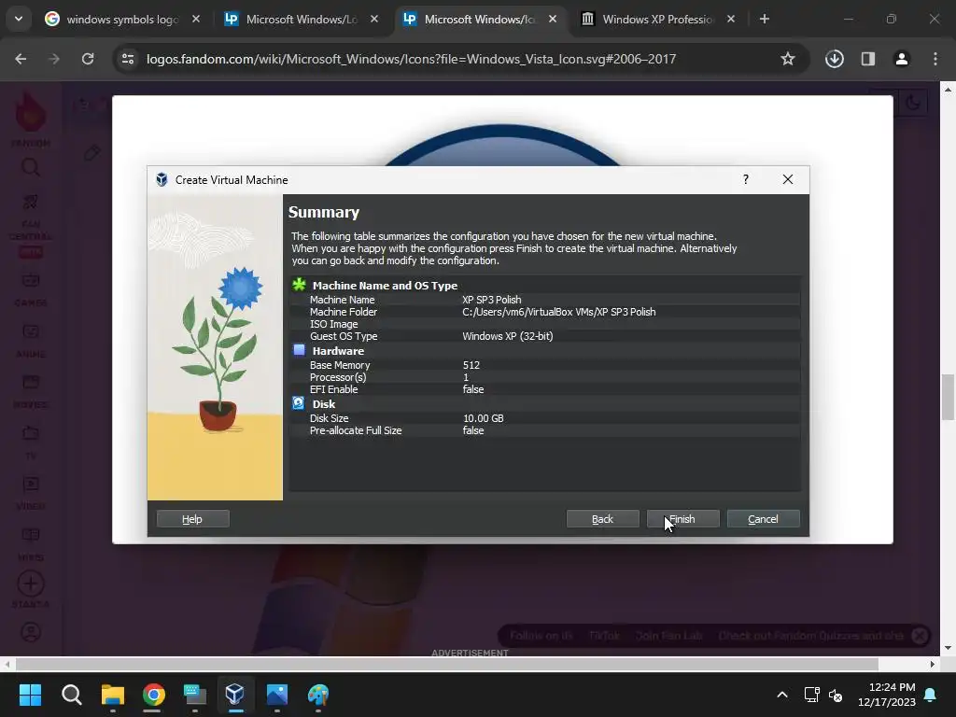Select the Base Memory value 512
956x717 pixels.
click(471, 365)
